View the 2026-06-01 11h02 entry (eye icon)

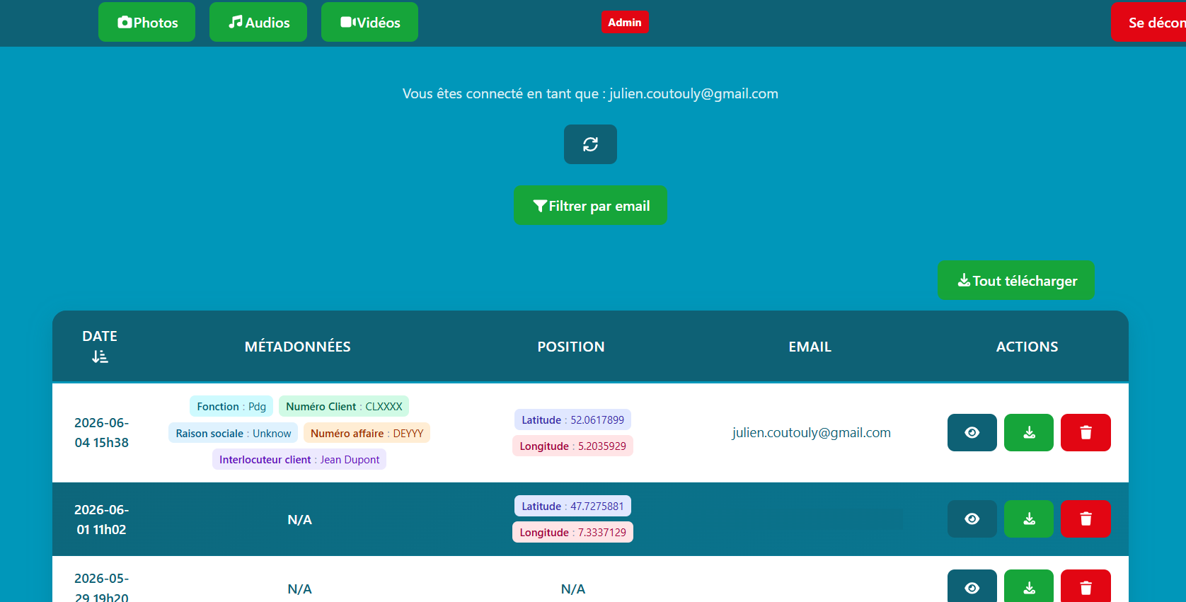click(x=972, y=519)
